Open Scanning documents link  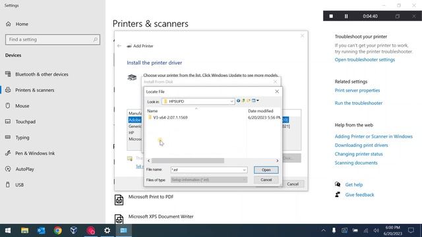tap(356, 163)
